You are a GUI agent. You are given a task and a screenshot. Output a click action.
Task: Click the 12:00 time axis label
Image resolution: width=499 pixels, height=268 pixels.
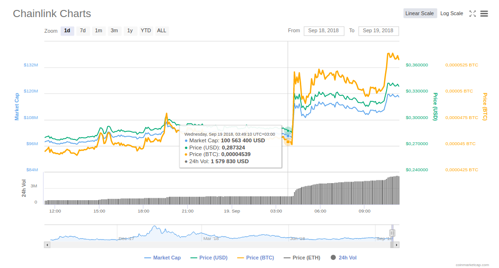coord(55,211)
